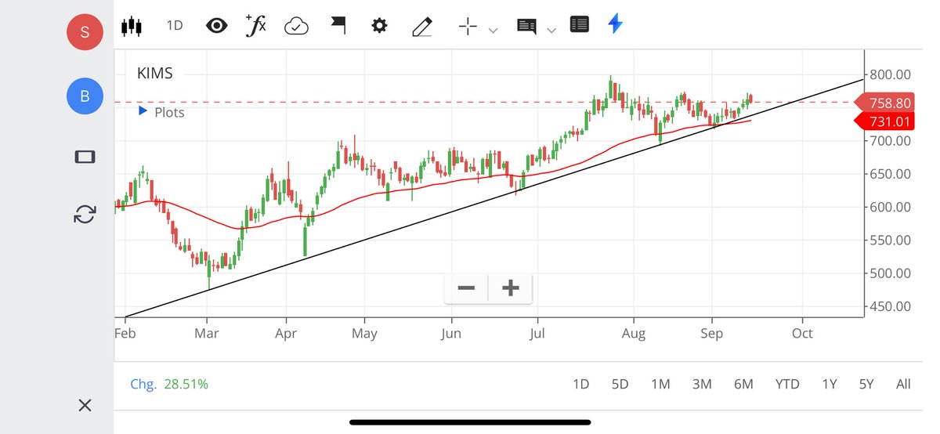Viewport: 940px width, 434px height.
Task: Refresh the chart with the reload icon
Action: point(85,214)
